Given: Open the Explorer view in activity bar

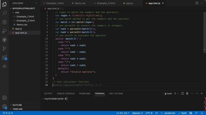Looking at the screenshot, I should tap(4, 4).
